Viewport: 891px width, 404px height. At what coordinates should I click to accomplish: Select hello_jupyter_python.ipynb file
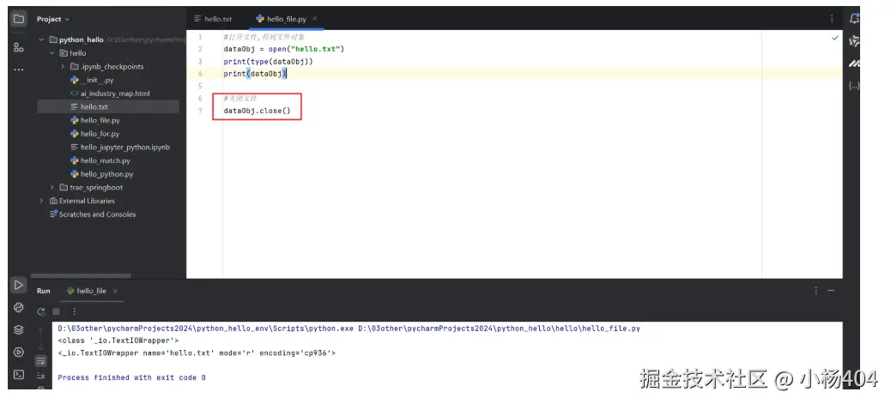point(120,148)
